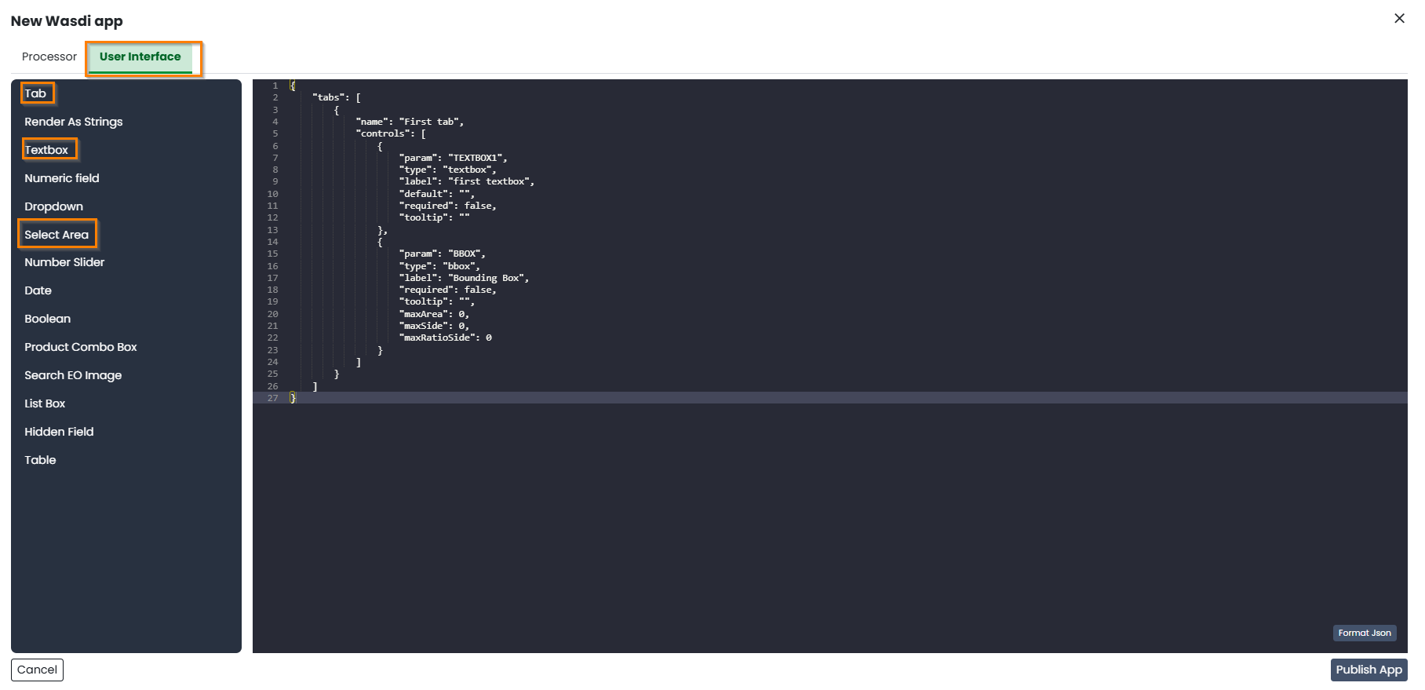Add a Product Combo Box control
Image resolution: width=1425 pixels, height=690 pixels.
click(x=81, y=347)
